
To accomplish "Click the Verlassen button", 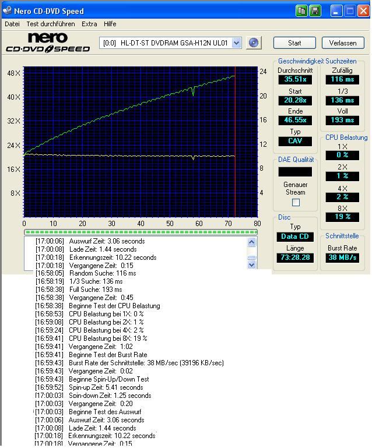I will [343, 43].
